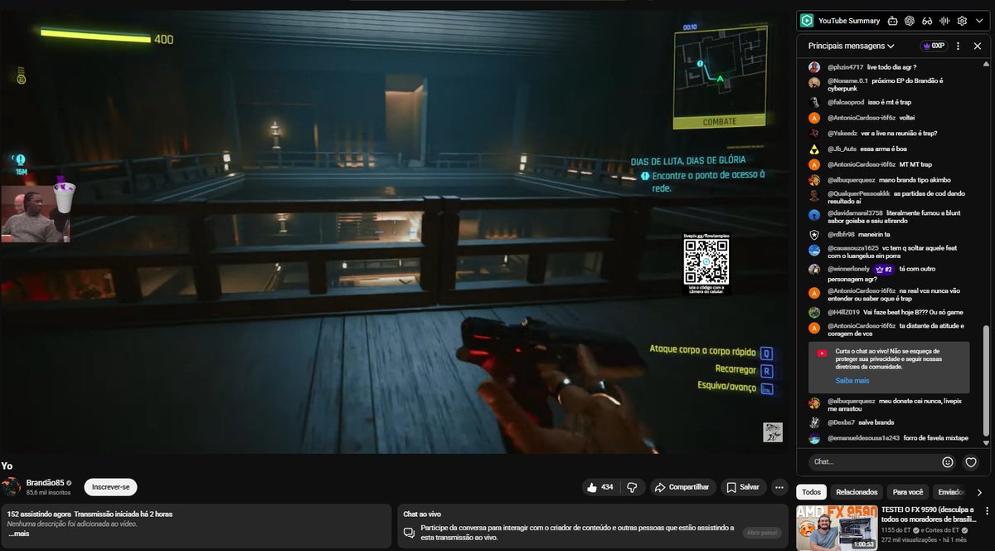Click @Noname.0.1 username in chat
This screenshot has height=551, width=995.
pyautogui.click(x=846, y=80)
